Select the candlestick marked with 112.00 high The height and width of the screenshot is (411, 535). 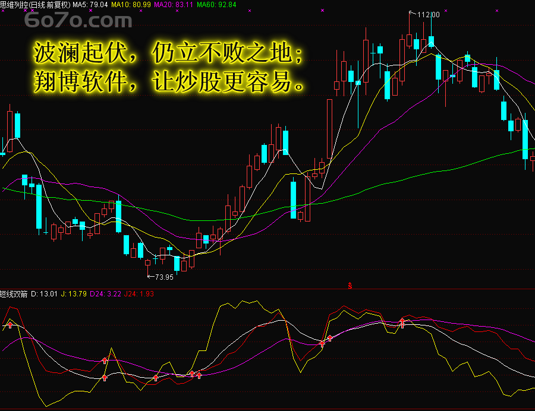[x=410, y=40]
